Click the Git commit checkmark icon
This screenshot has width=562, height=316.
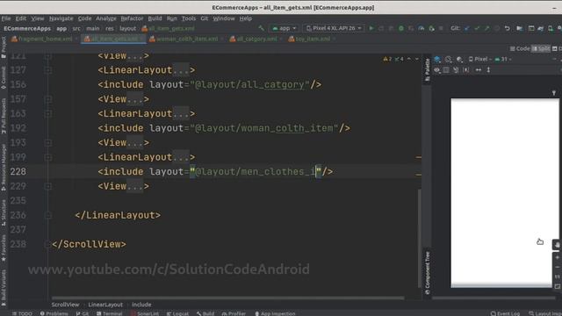click(477, 28)
